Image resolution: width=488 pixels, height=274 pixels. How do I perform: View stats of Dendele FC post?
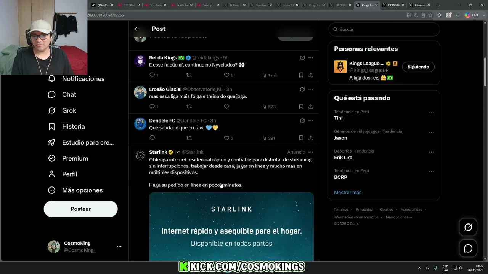[x=268, y=138]
